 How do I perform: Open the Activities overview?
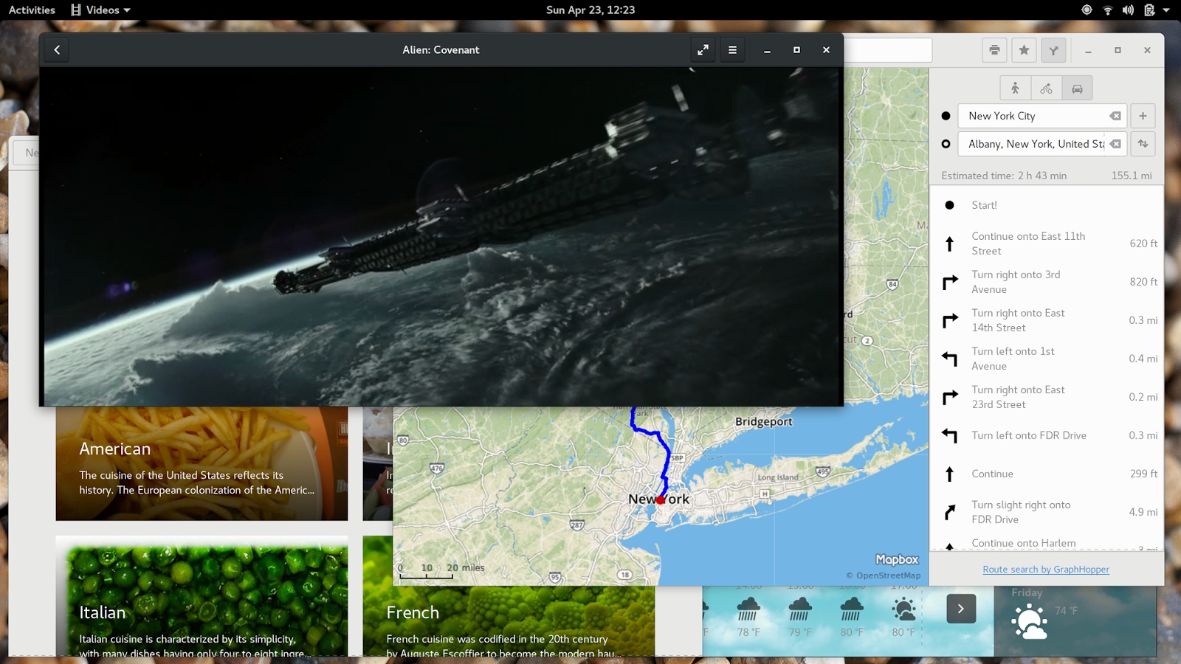click(32, 10)
